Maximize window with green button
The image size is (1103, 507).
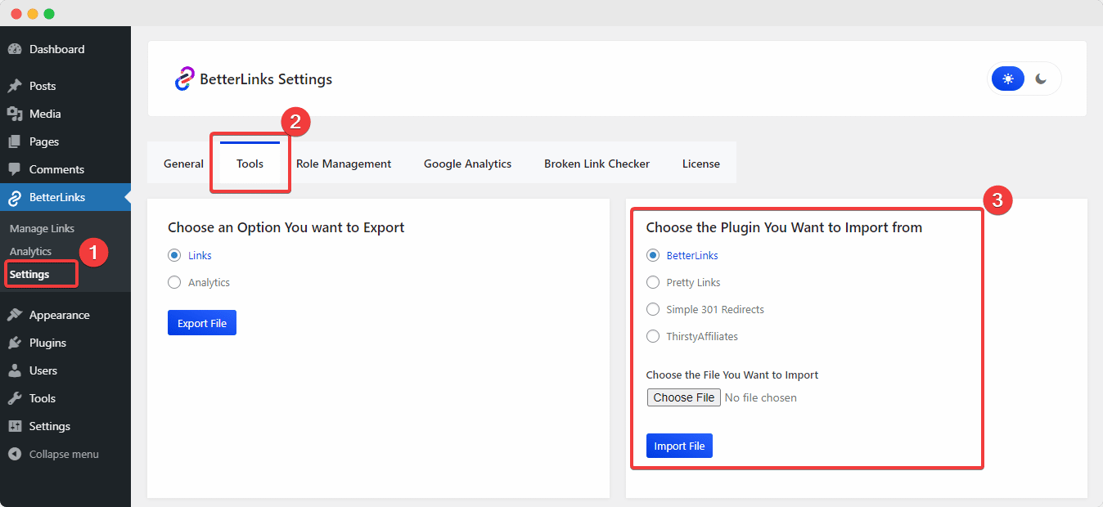tap(49, 14)
